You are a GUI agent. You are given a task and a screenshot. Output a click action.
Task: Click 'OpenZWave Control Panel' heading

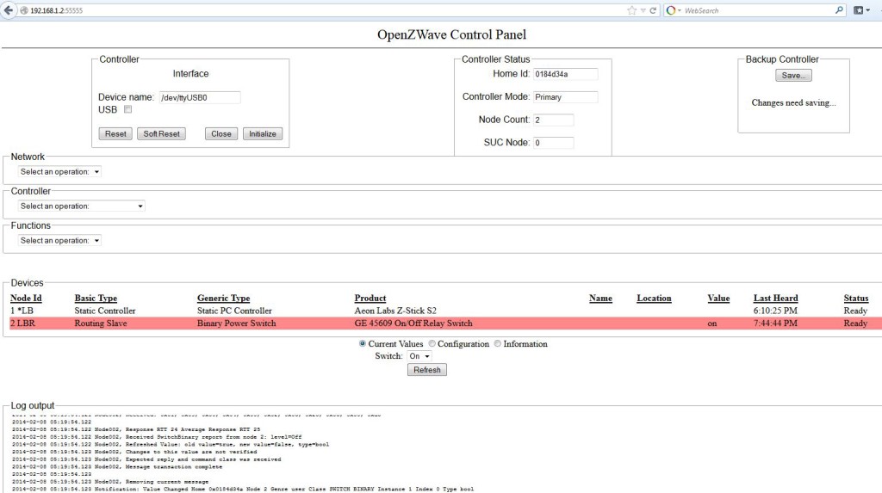pos(451,34)
